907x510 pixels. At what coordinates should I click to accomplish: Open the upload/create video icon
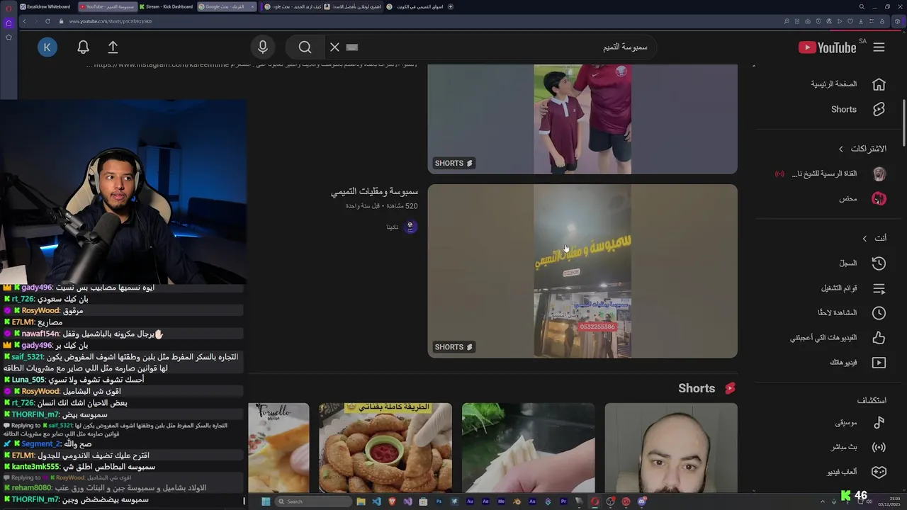pyautogui.click(x=113, y=47)
